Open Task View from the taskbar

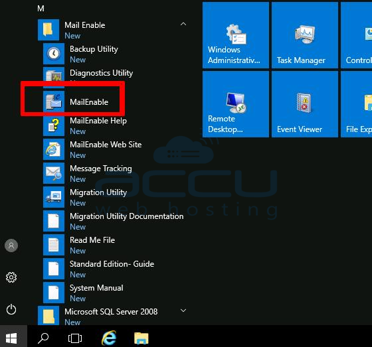(75, 338)
